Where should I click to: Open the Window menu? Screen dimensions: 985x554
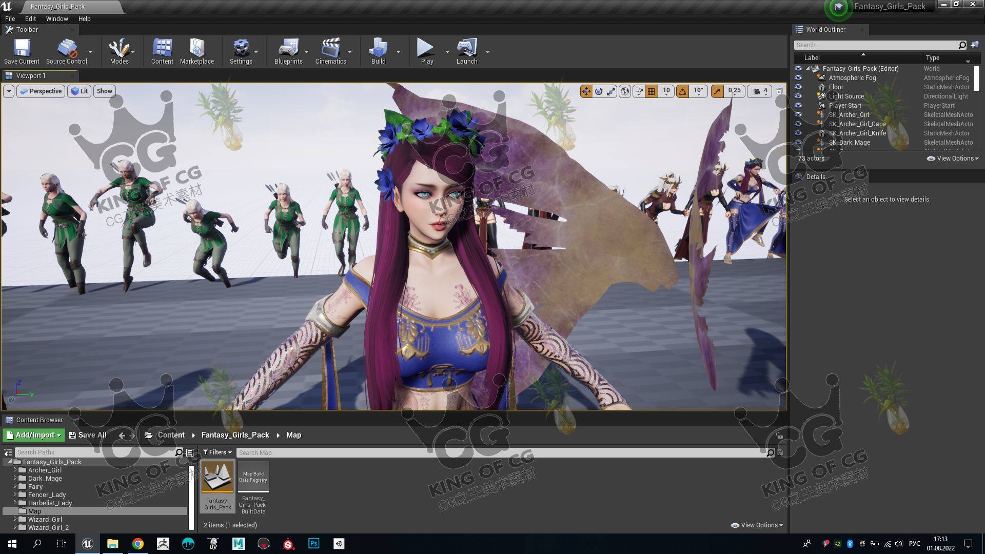click(56, 18)
